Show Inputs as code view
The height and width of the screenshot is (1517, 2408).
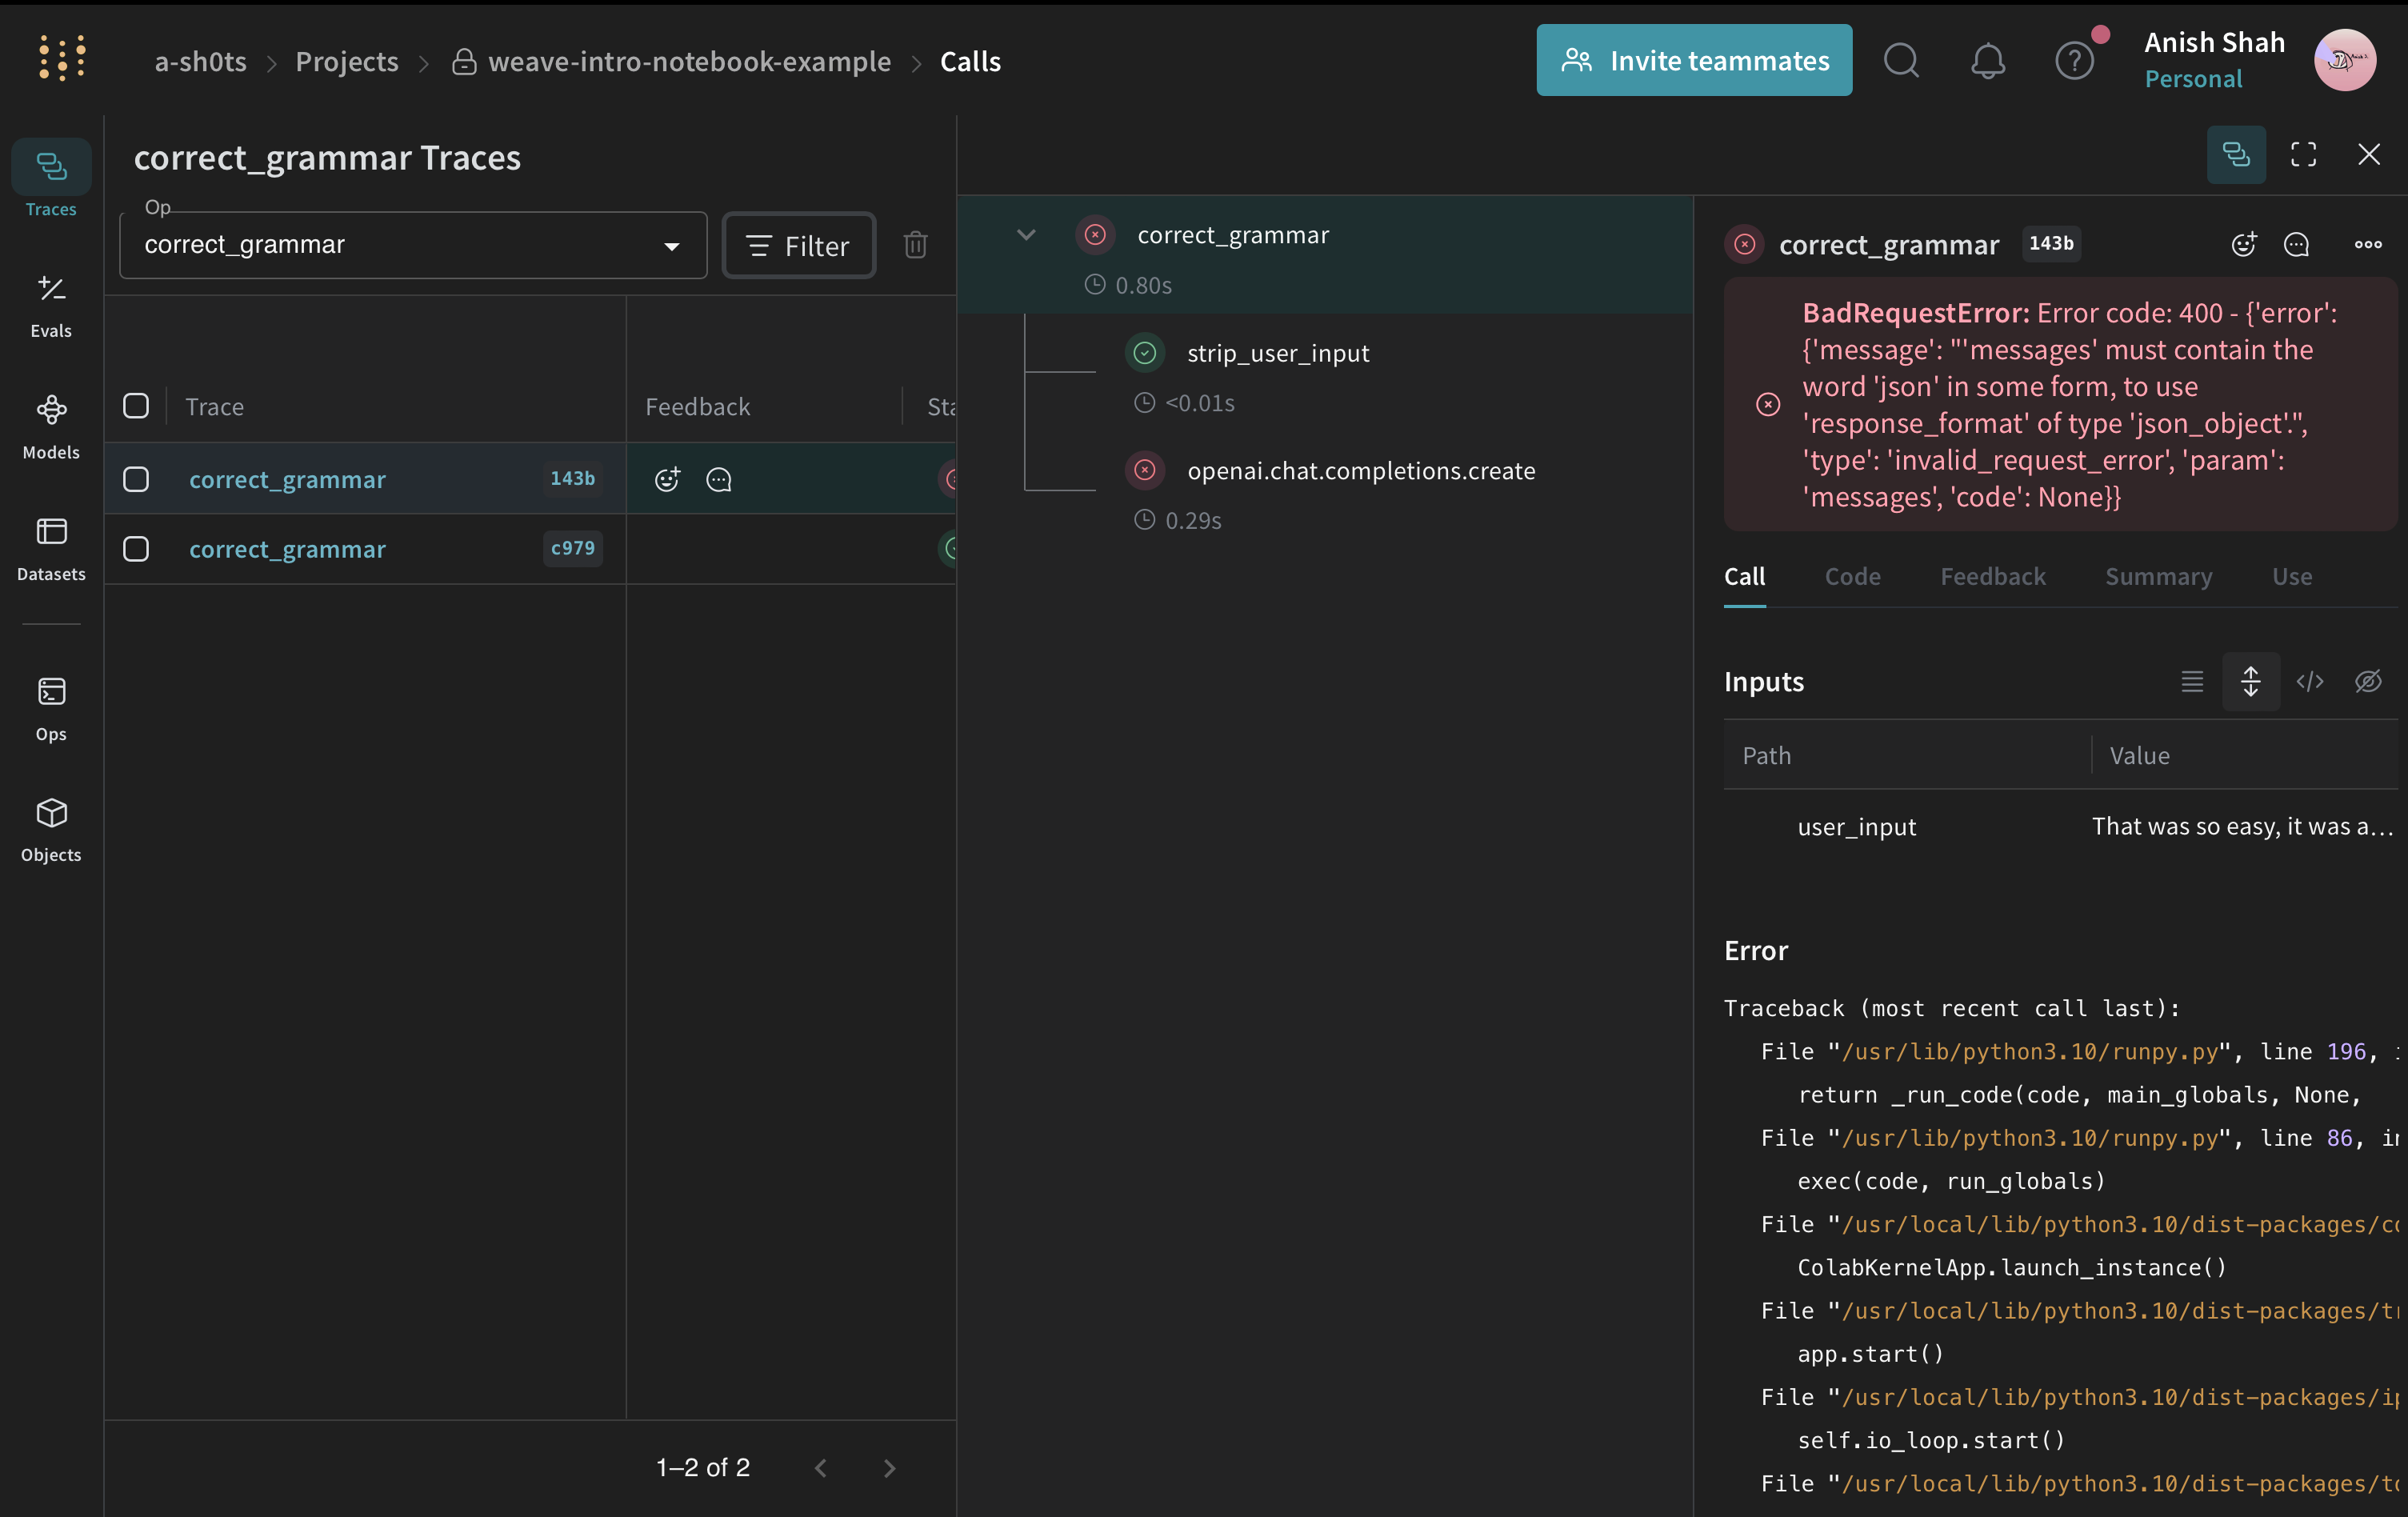pyautogui.click(x=2309, y=681)
